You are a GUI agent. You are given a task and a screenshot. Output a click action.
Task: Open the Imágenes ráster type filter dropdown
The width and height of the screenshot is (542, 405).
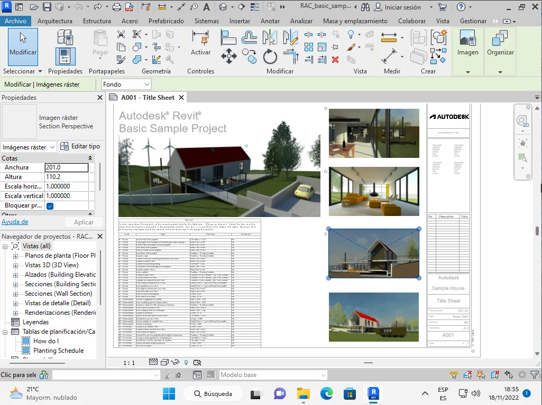tap(29, 147)
